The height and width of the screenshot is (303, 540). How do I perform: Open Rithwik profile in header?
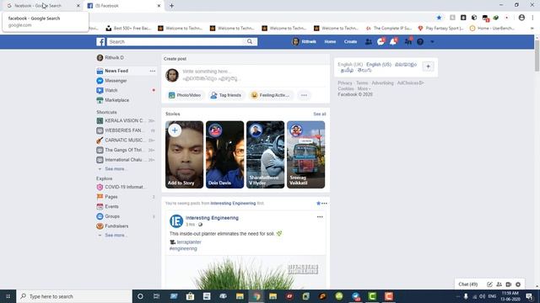click(304, 41)
